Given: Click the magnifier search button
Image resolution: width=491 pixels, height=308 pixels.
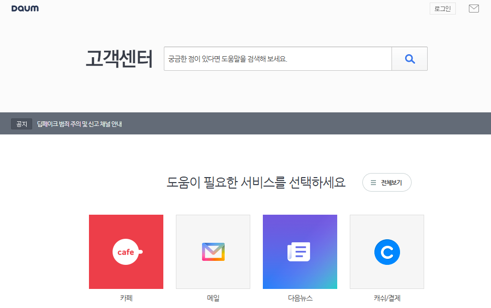Looking at the screenshot, I should [x=410, y=59].
